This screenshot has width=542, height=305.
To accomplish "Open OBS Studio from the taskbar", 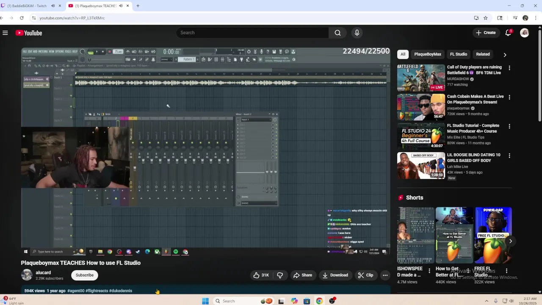I will [332, 301].
